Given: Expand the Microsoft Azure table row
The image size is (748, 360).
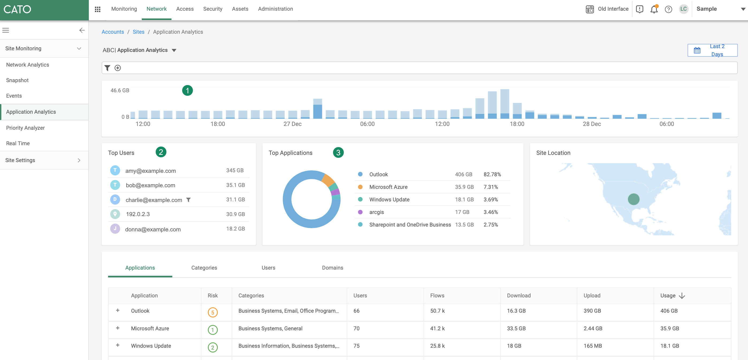Looking at the screenshot, I should (118, 328).
